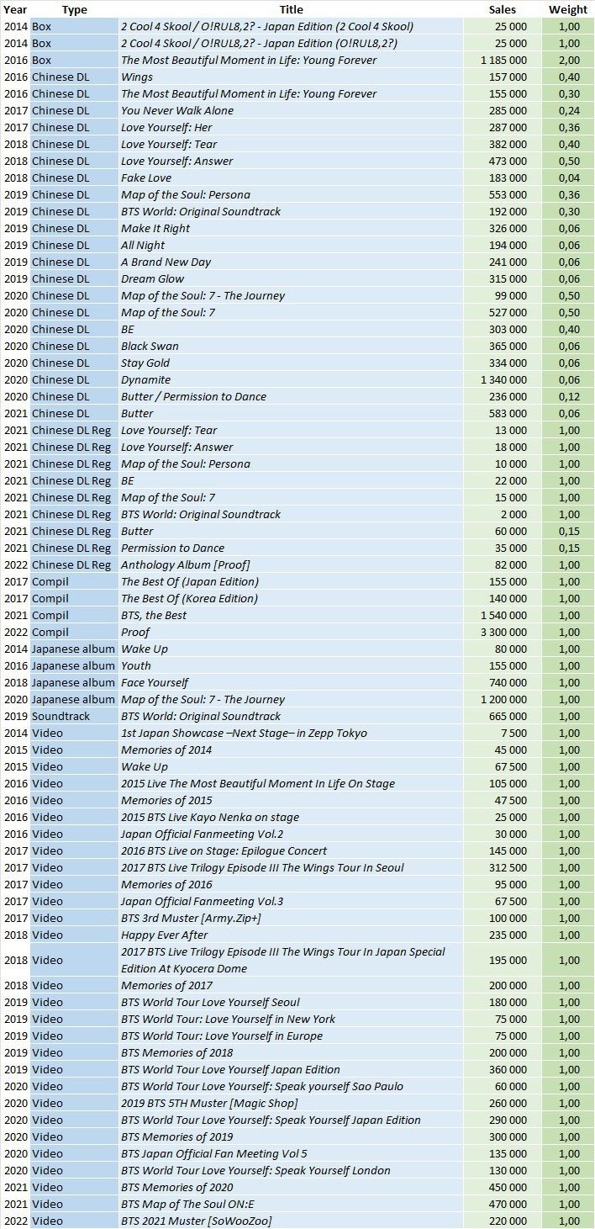Select the All Night title cell

coord(143,245)
